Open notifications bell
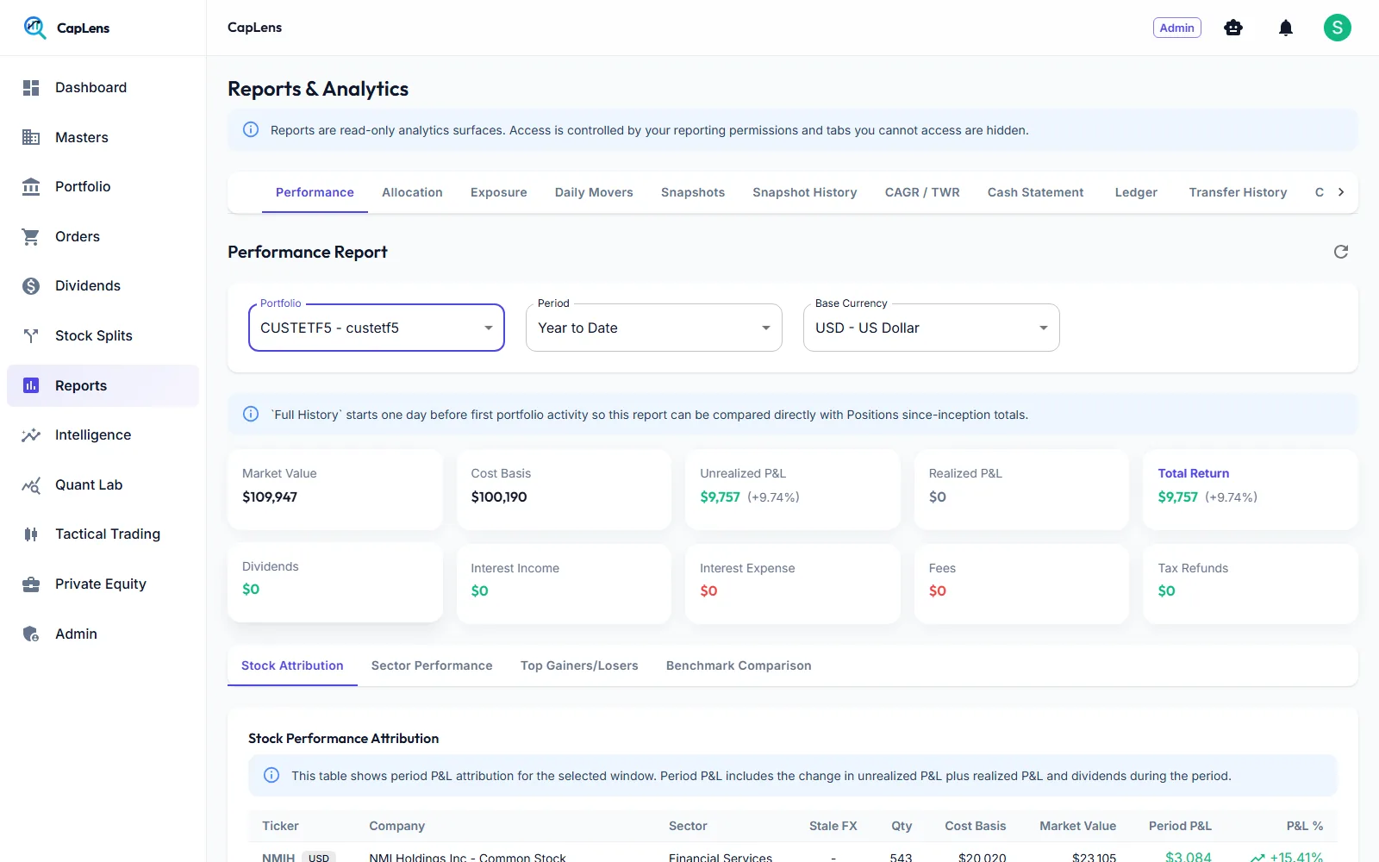 click(x=1286, y=28)
